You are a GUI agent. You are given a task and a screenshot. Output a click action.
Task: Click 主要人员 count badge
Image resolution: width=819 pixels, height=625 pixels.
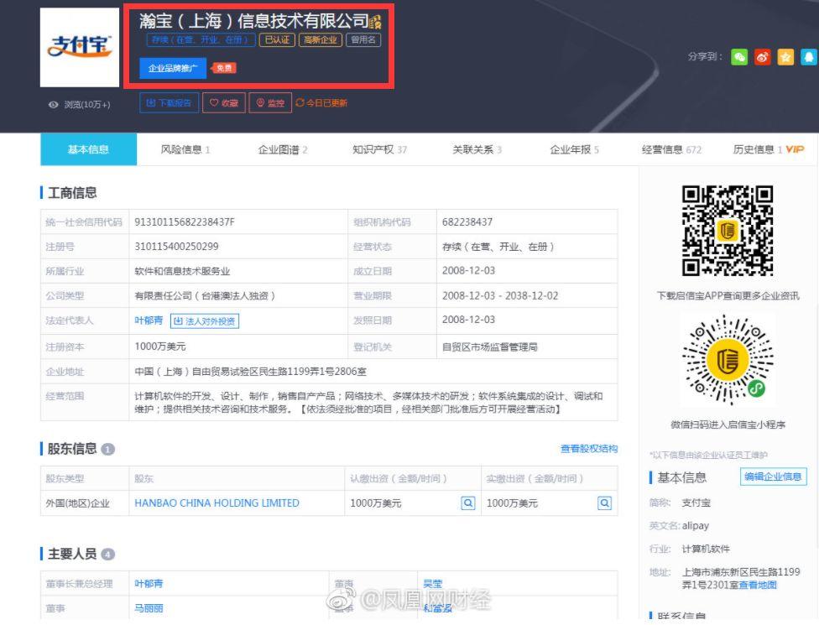[x=107, y=554]
